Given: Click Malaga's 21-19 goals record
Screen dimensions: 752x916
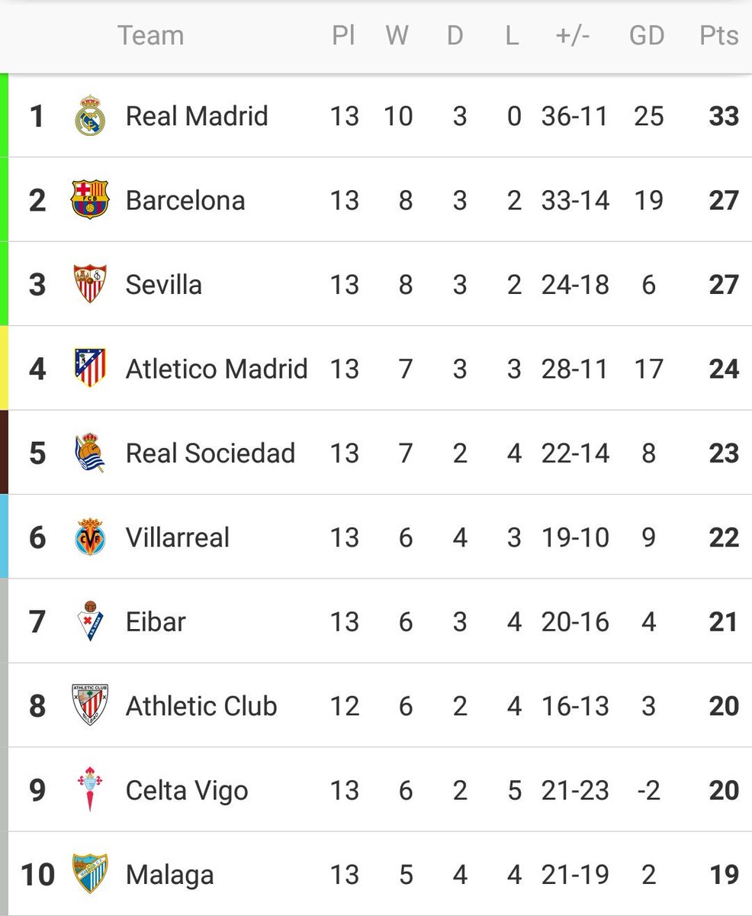Looking at the screenshot, I should click(x=575, y=874).
